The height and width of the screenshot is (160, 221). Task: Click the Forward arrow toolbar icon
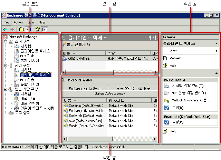point(12,29)
